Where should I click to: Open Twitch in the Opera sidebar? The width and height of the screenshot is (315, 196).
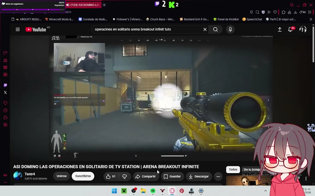pyautogui.click(x=5, y=85)
